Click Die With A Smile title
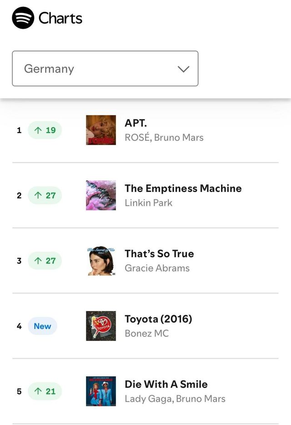291x425 pixels. pyautogui.click(x=166, y=384)
